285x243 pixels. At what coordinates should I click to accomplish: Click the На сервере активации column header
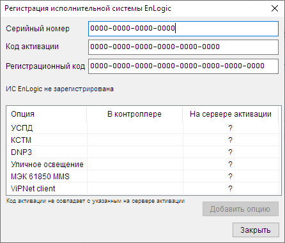click(231, 114)
